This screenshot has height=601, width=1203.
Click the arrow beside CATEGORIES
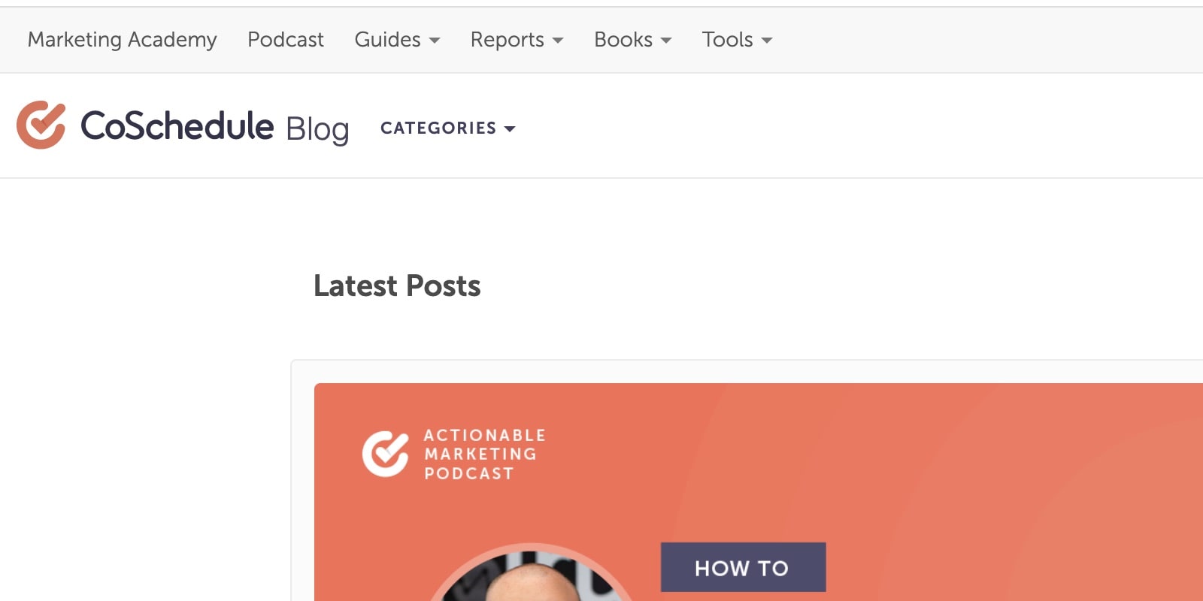510,129
